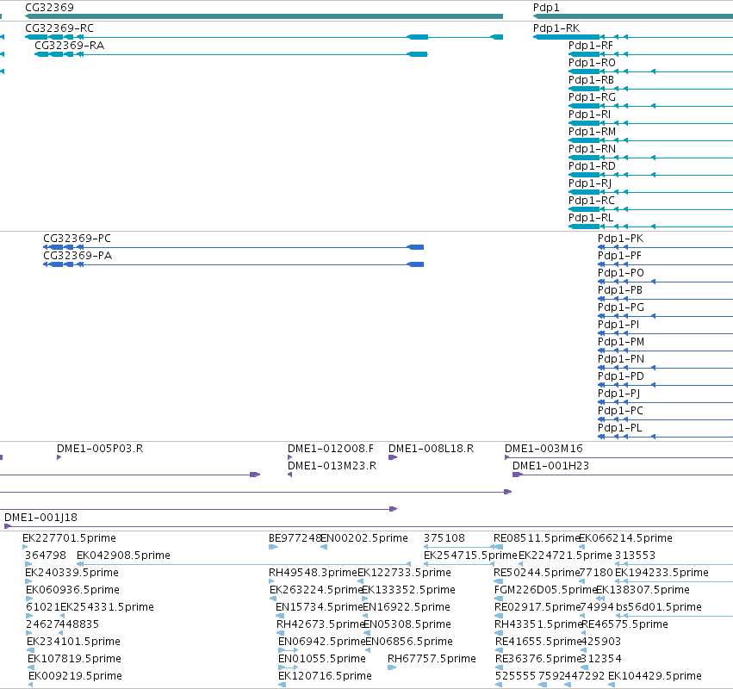
Task: Select BAC end DME1-012O08.F
Action: pos(331,449)
